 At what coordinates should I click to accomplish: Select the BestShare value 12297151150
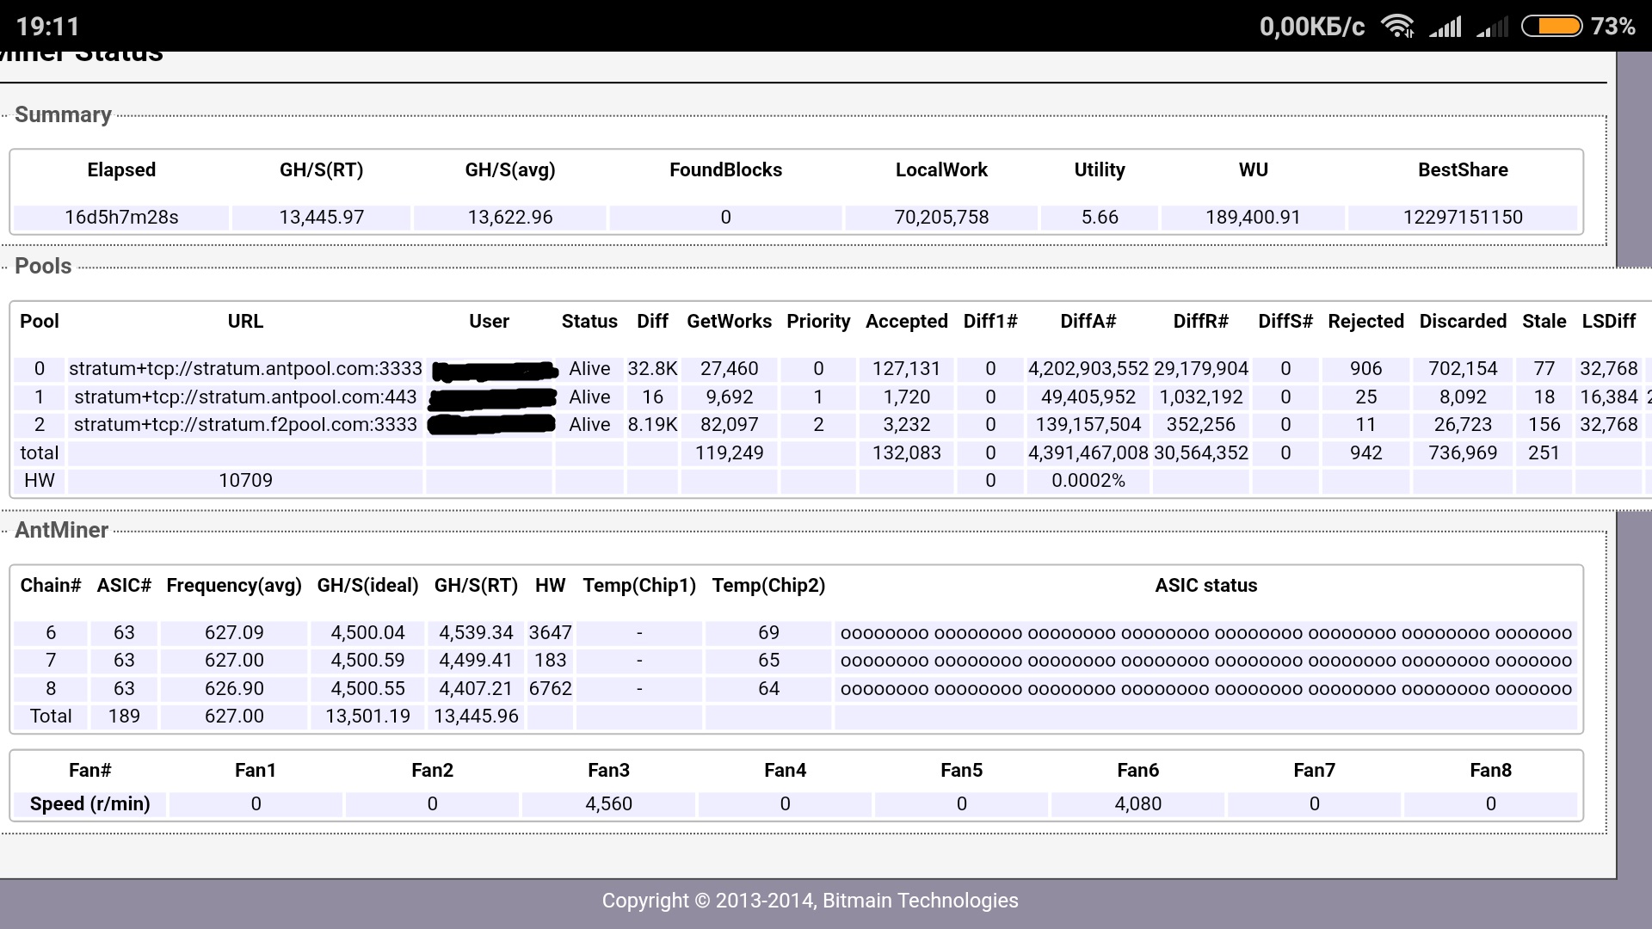click(1463, 218)
